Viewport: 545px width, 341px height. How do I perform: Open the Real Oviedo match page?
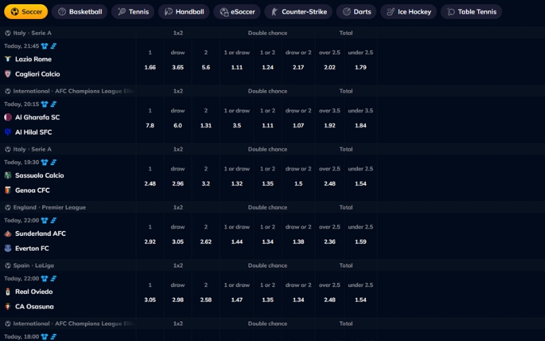34,292
